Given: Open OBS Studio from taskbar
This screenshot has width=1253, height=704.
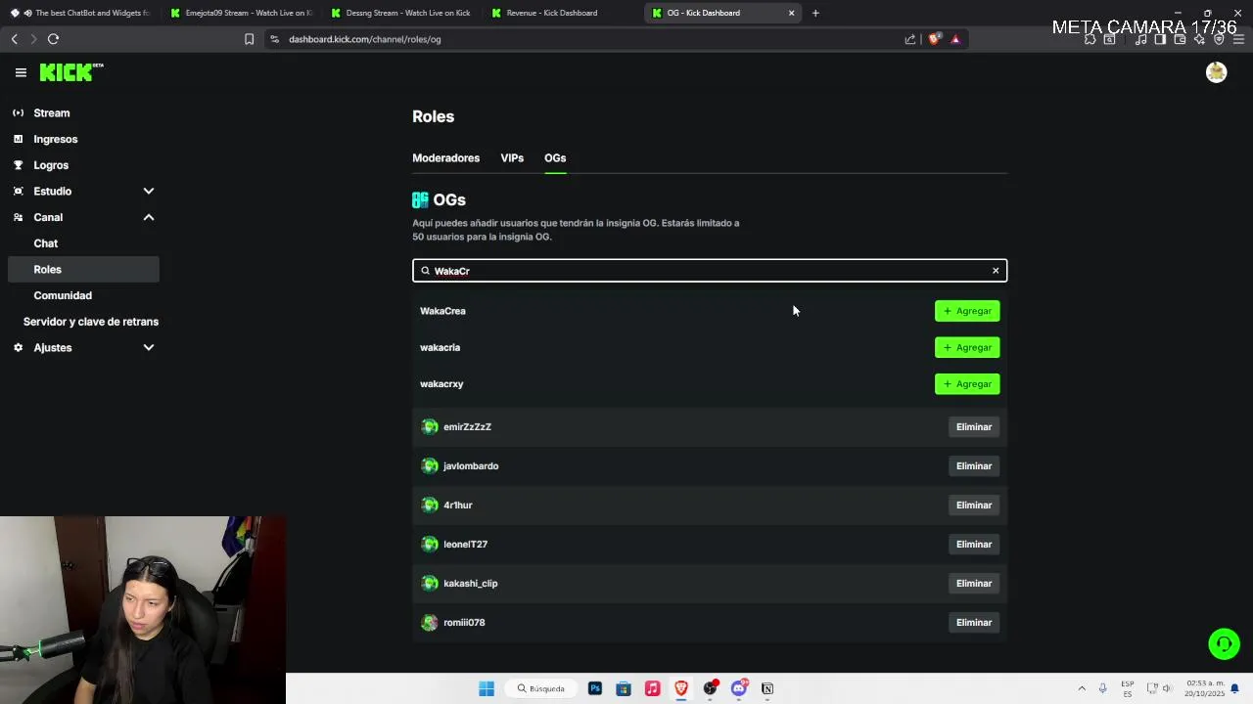Looking at the screenshot, I should click(x=710, y=688).
